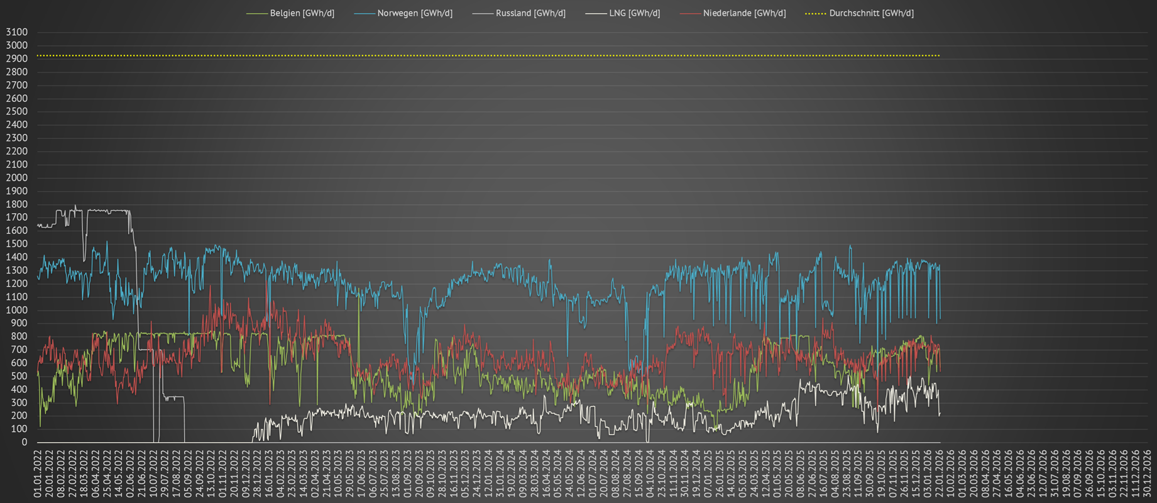Select the Belgien [GWh/d] legend label
Screen dimensions: 1157x503
[302, 13]
